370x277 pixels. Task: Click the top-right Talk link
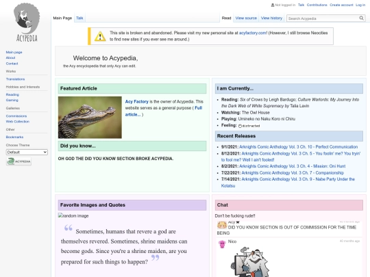click(x=301, y=5)
